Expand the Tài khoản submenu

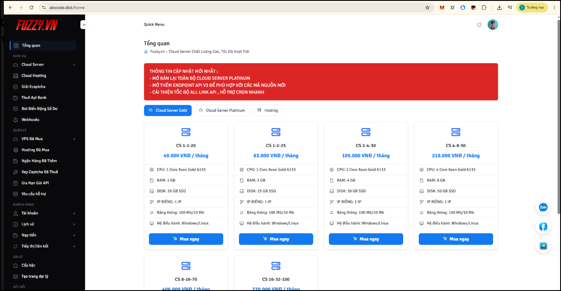tap(74, 213)
